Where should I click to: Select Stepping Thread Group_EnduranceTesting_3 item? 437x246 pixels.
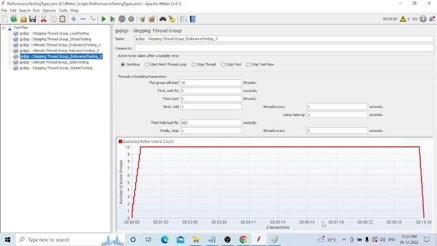click(x=61, y=56)
